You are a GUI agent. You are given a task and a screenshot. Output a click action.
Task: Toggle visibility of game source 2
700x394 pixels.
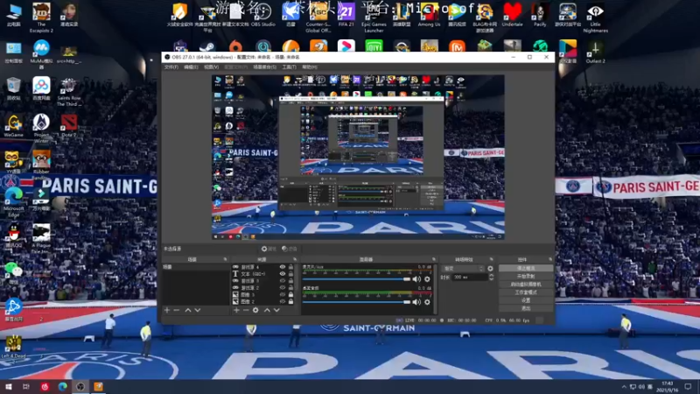coord(282,288)
